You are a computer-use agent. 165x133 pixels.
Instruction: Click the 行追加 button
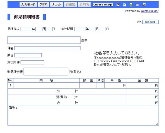click(70, 4)
